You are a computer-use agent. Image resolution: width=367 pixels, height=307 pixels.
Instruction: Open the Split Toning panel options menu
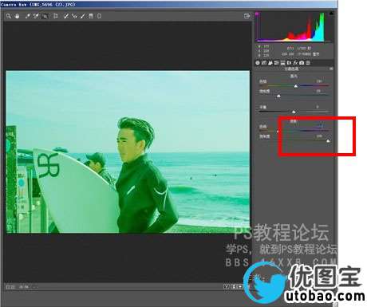pyautogui.click(x=331, y=69)
